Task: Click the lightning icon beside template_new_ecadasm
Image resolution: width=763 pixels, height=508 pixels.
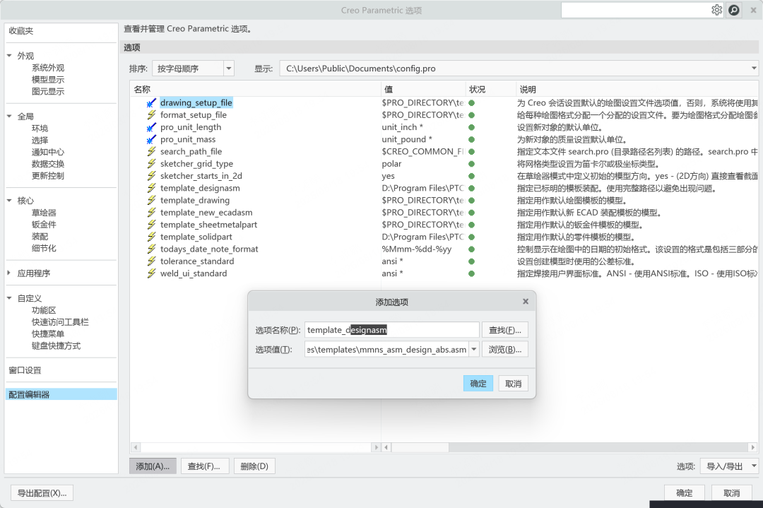Action: pyautogui.click(x=151, y=212)
